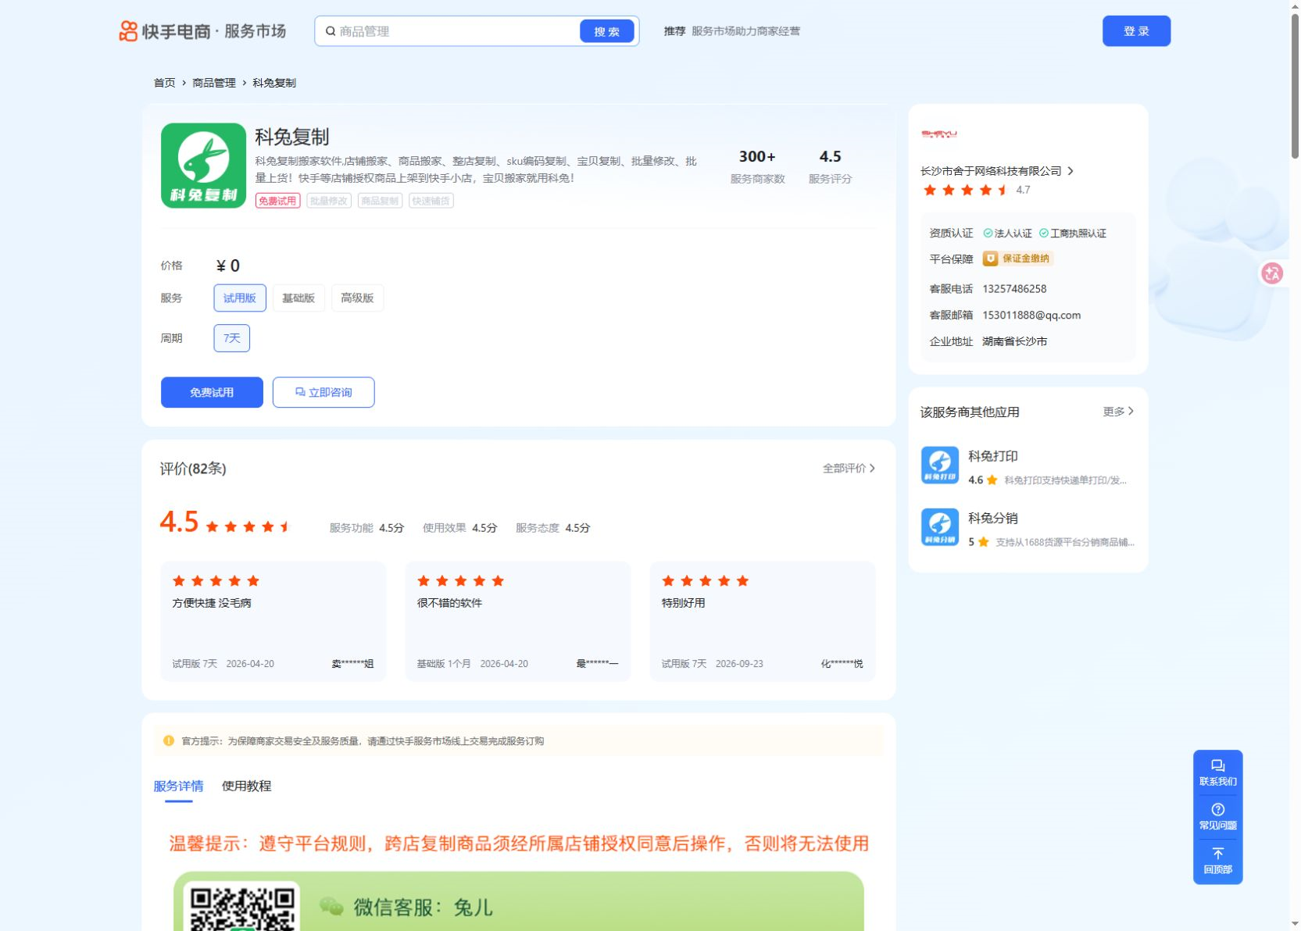Screen dimensions: 1301x931
Task: Expand company 长沙市舍于网络科技有限公司 chevron
Action: pos(1070,171)
